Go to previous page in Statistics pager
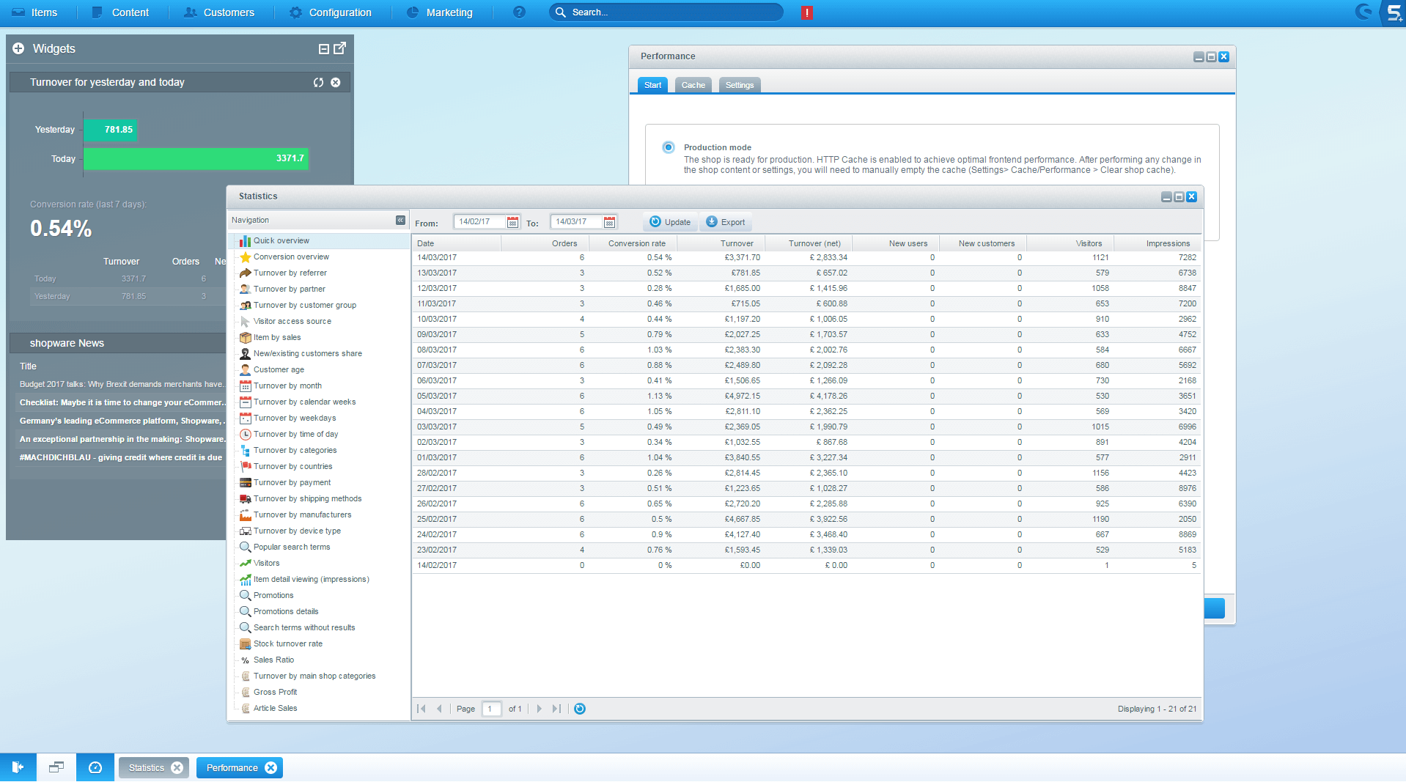1406x782 pixels. tap(439, 709)
